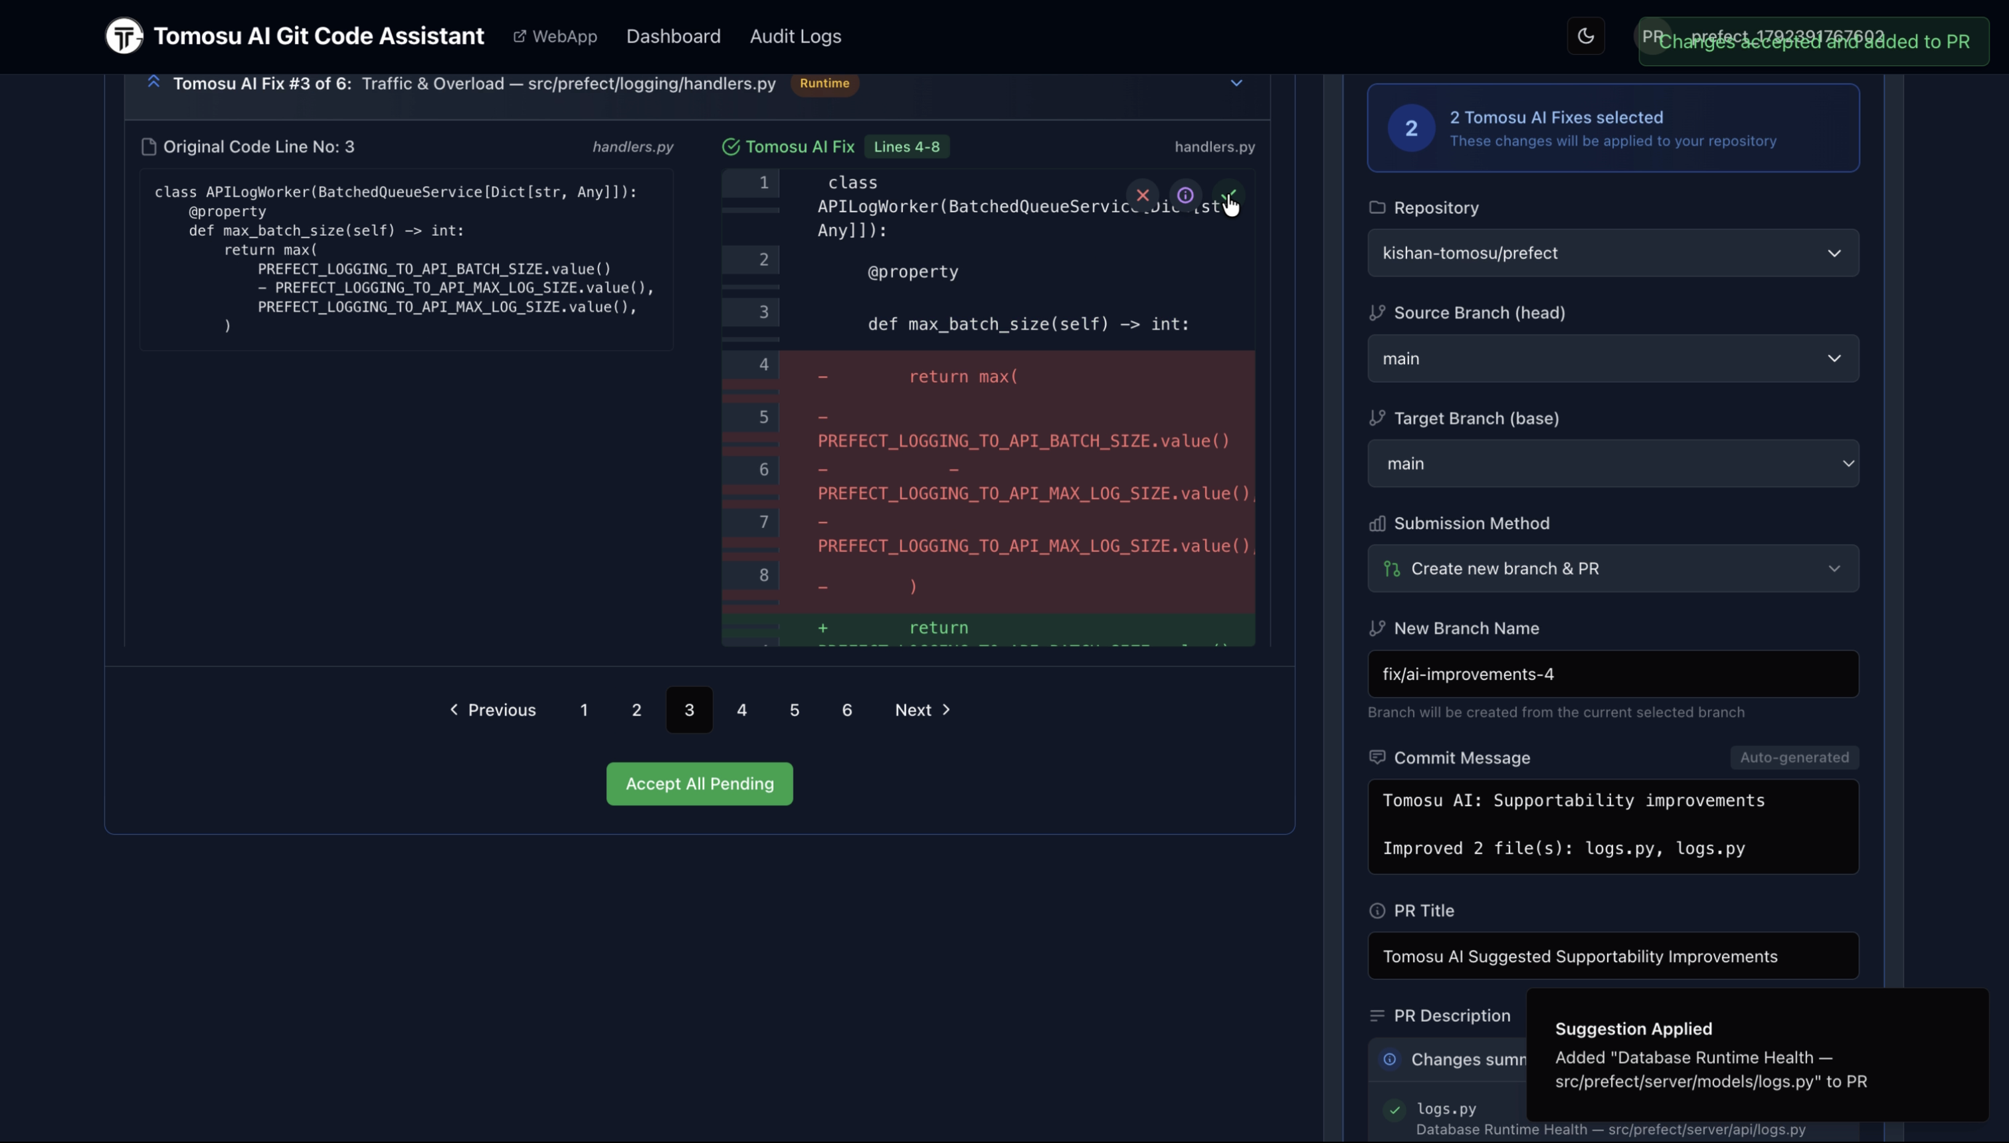
Task: Select pagination page 1
Action: pos(584,710)
